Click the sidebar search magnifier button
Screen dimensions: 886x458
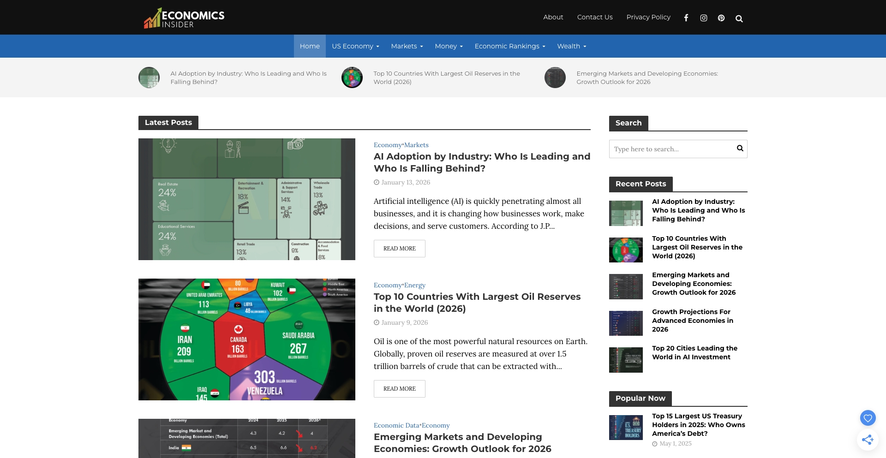pyautogui.click(x=739, y=149)
